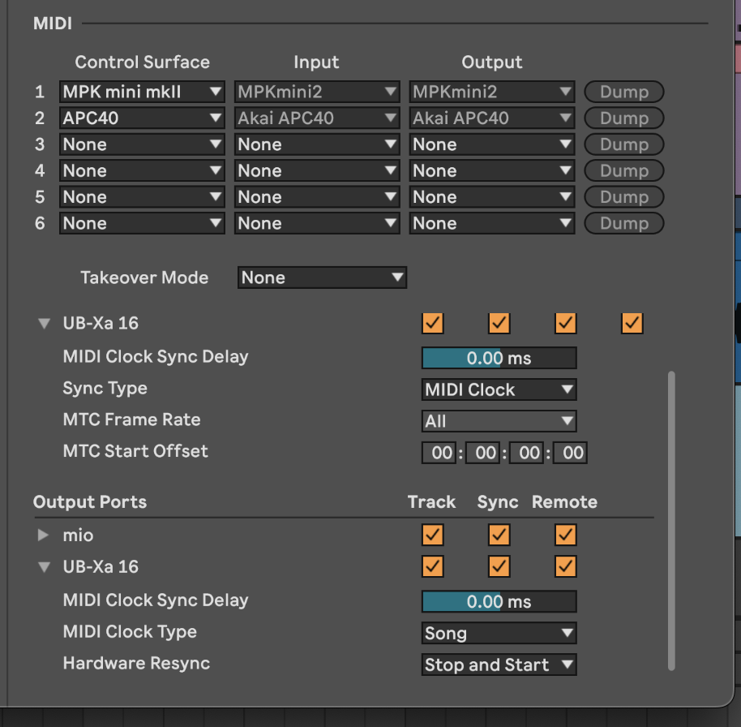Open Control Surface 2 dropdown (APC40)
Image resolution: width=741 pixels, height=727 pixels.
[142, 118]
